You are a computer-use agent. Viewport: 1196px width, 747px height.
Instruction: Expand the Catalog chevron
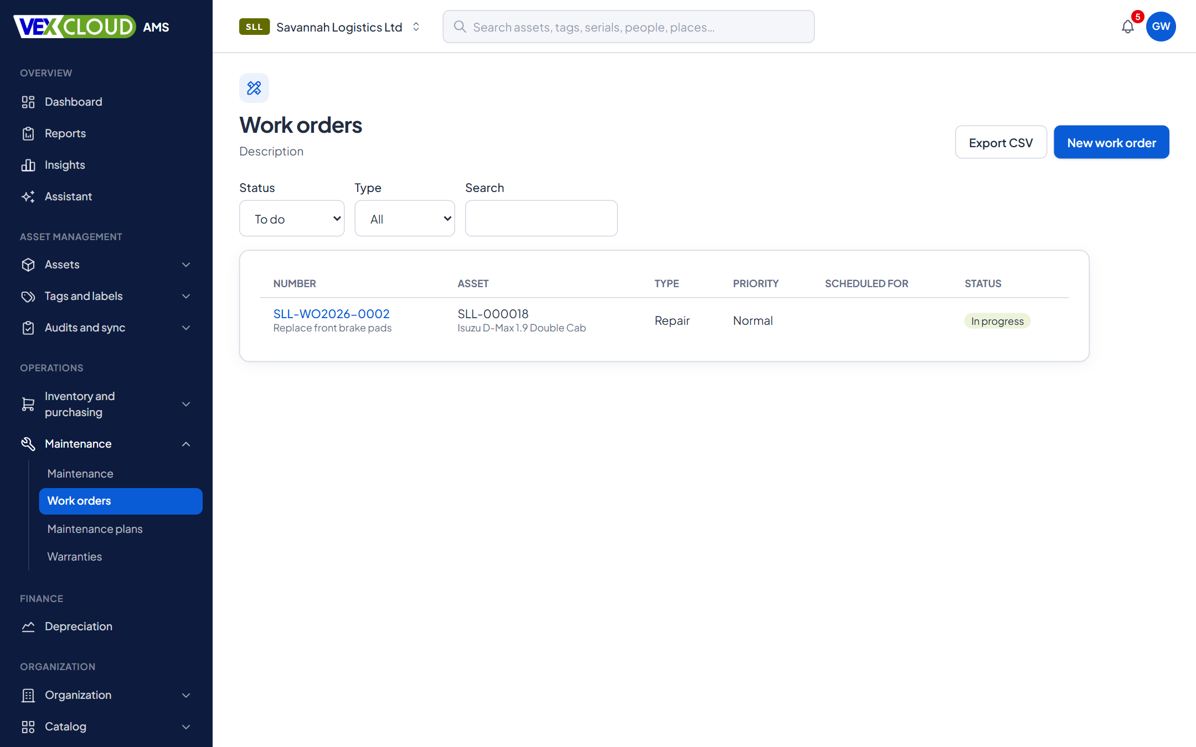pos(186,727)
